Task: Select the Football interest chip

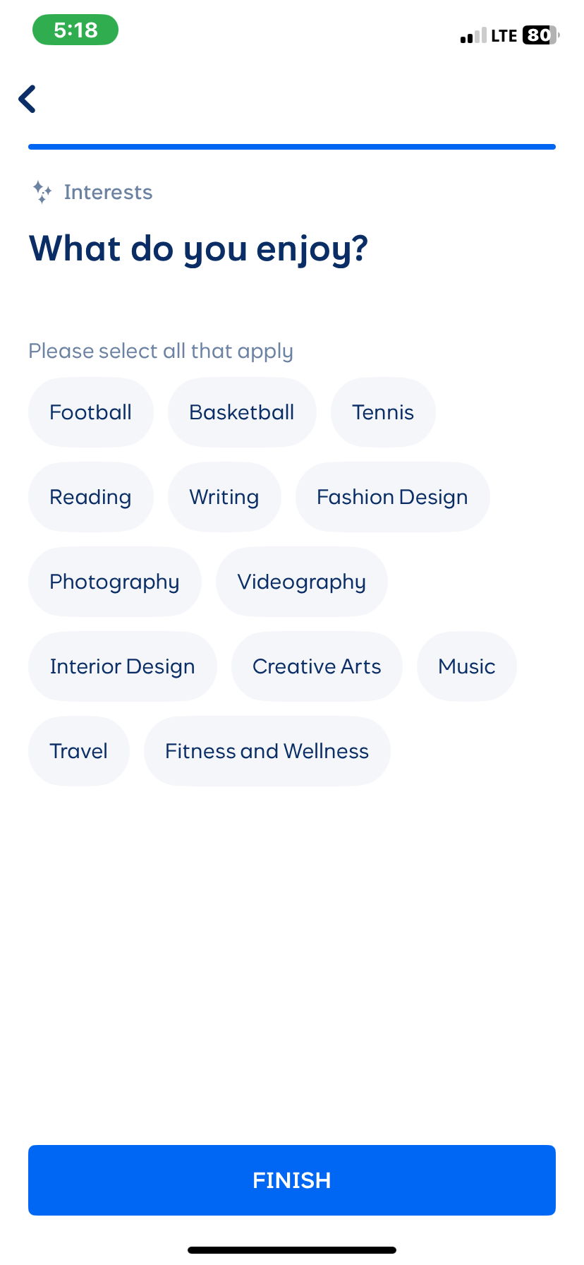Action: [91, 412]
